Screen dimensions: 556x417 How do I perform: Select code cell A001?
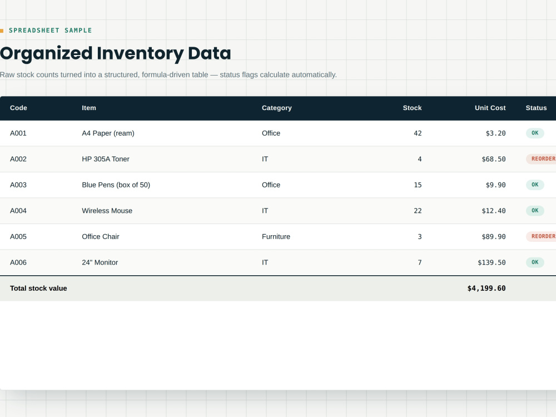18,133
